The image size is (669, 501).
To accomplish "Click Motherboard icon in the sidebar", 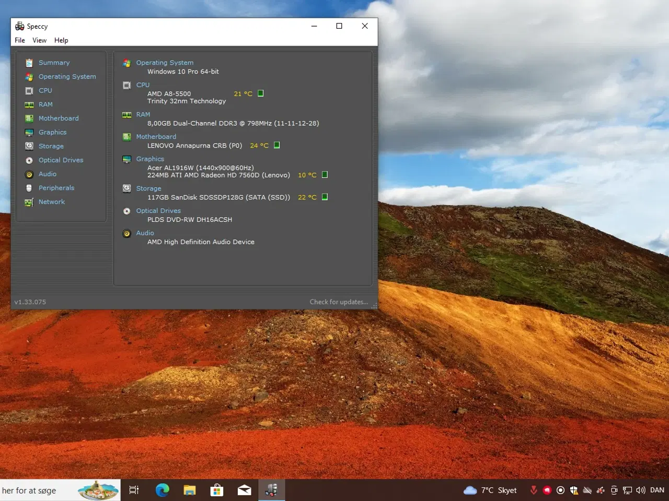I will [x=29, y=118].
